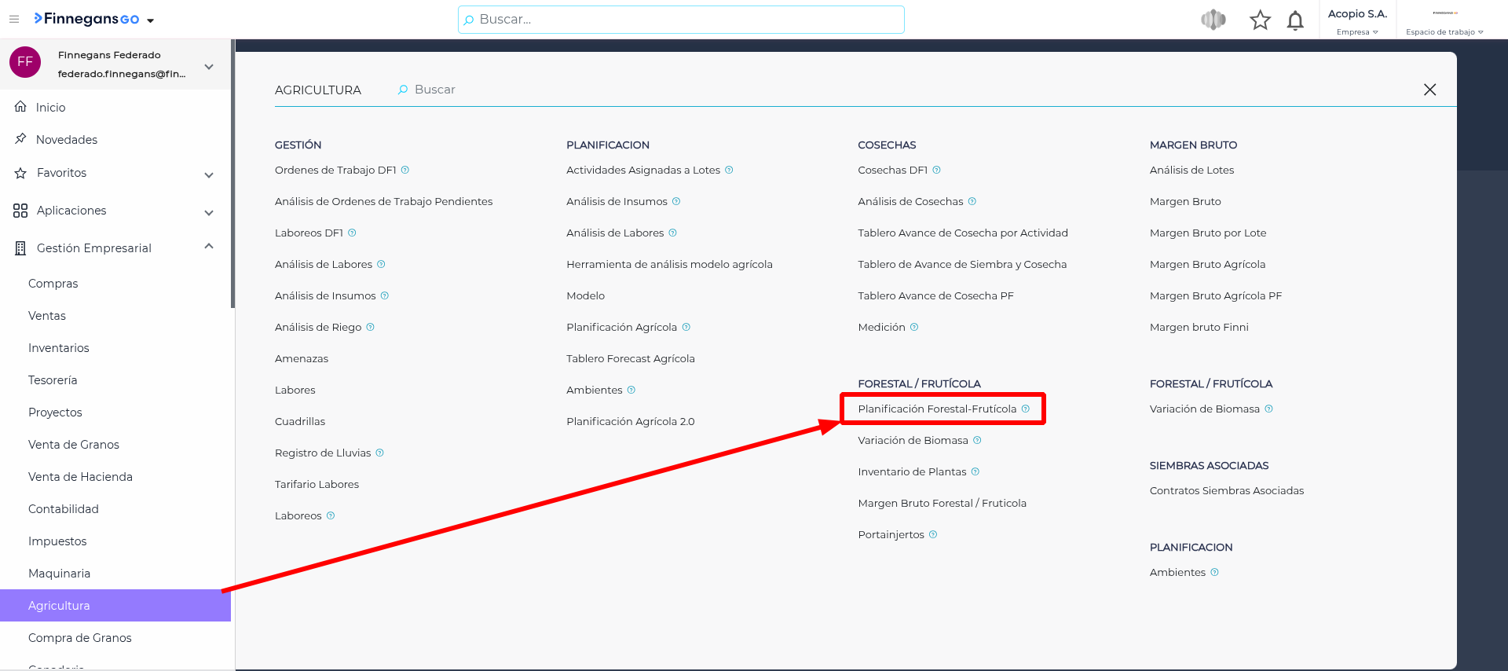The width and height of the screenshot is (1508, 671).
Task: Click the info icon beside Portainjertos
Action: click(933, 534)
